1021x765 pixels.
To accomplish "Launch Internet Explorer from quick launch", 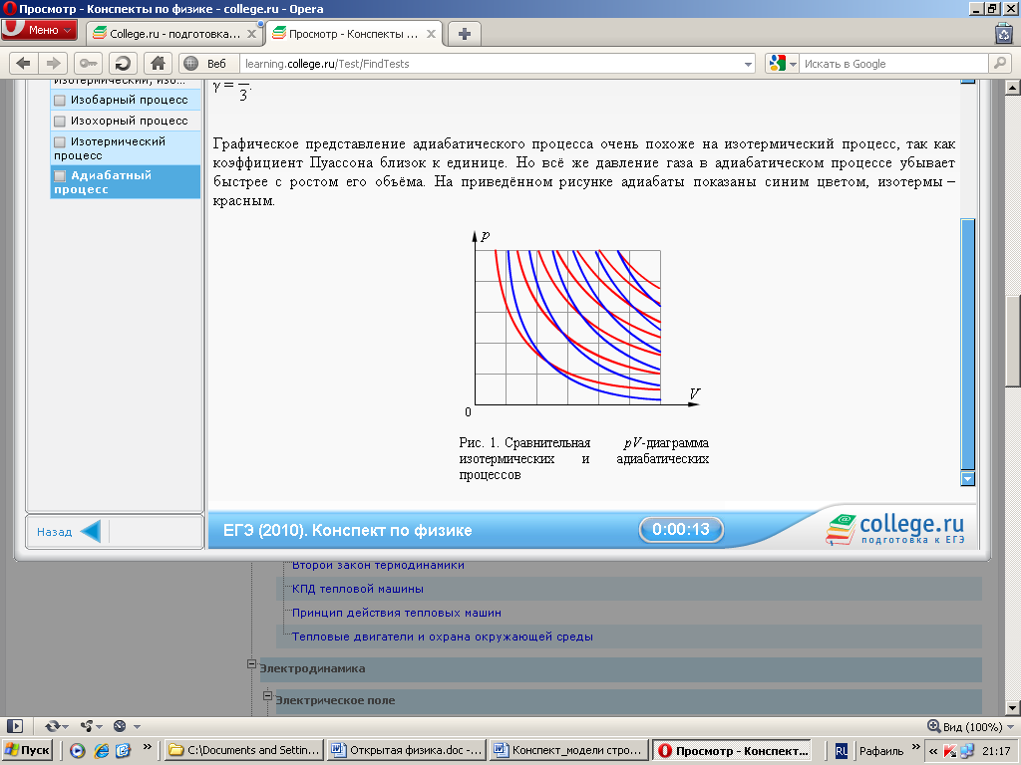I will pos(101,751).
